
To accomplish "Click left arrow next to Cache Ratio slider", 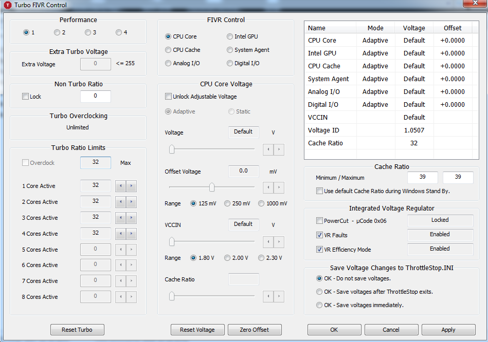I will (268, 296).
